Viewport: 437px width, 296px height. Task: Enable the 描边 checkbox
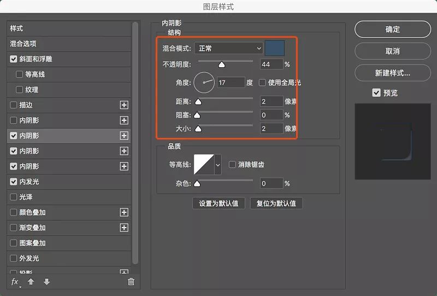(13, 105)
